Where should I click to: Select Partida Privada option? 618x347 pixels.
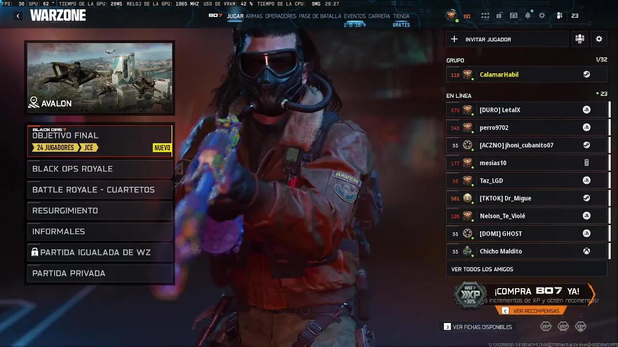pyautogui.click(x=100, y=273)
